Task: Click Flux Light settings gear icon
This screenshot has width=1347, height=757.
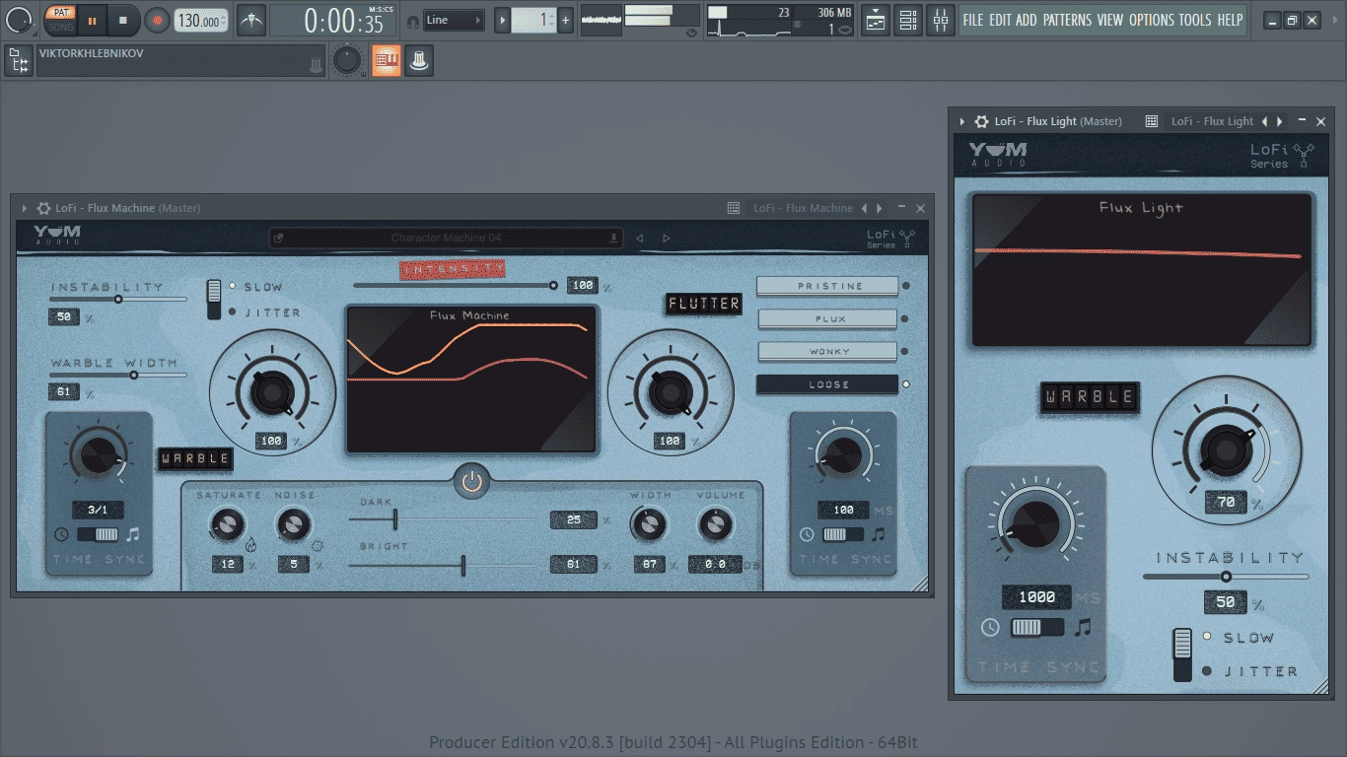Action: 981,121
